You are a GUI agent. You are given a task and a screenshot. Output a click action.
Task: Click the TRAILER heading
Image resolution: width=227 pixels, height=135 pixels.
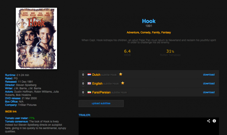[x=84, y=115]
